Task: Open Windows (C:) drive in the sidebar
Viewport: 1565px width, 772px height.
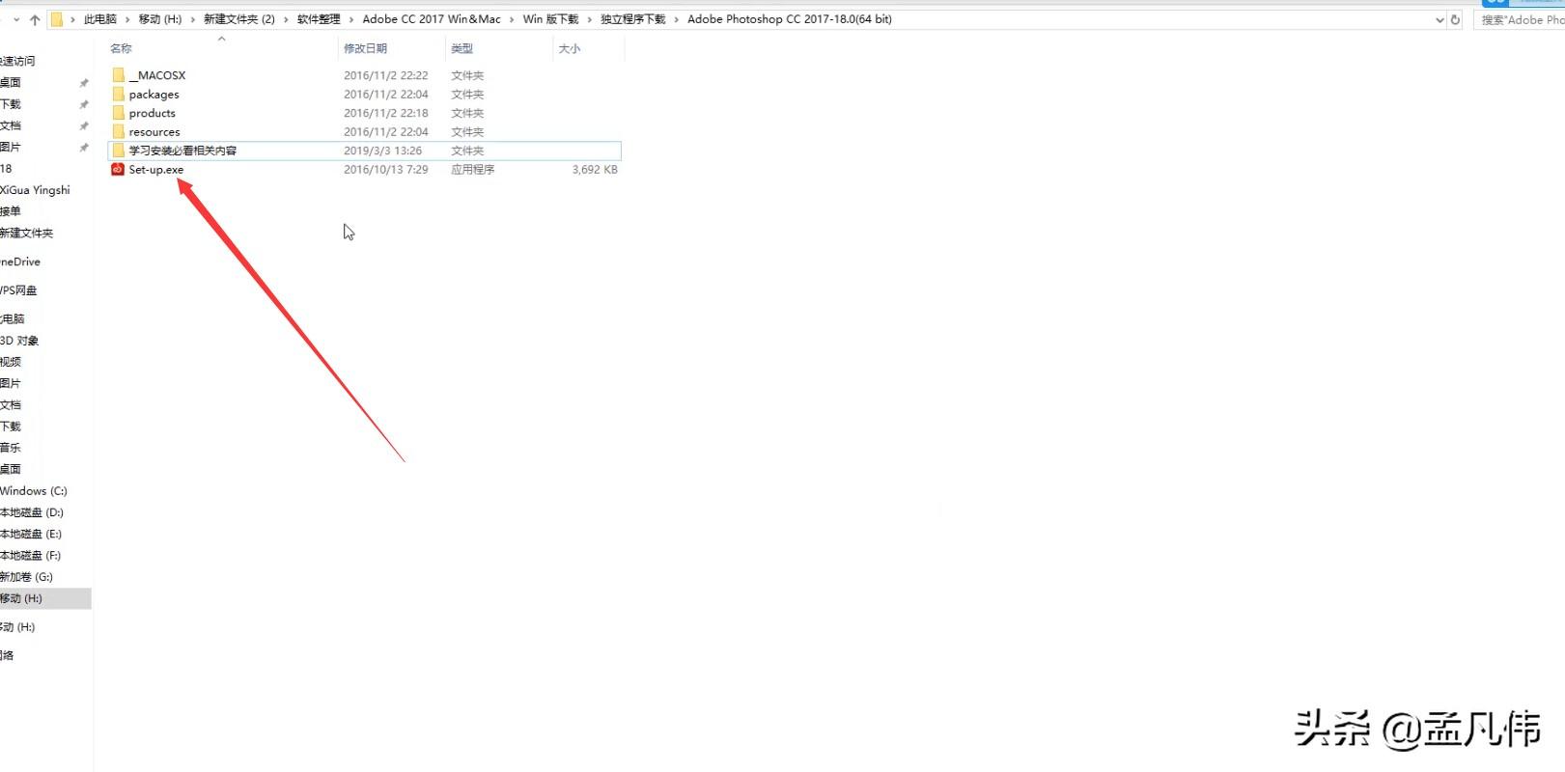Action: [x=34, y=491]
